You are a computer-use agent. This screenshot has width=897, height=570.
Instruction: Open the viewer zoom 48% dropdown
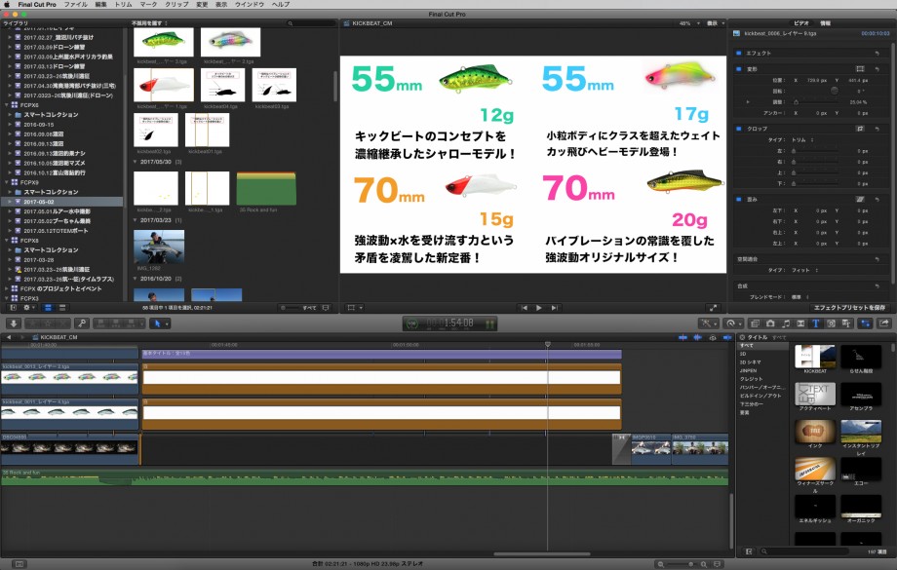pyautogui.click(x=689, y=23)
